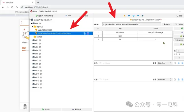Screen dimensions: 184x112
Task: Click the purple delete icon on the token row
Action: tap(88, 34)
